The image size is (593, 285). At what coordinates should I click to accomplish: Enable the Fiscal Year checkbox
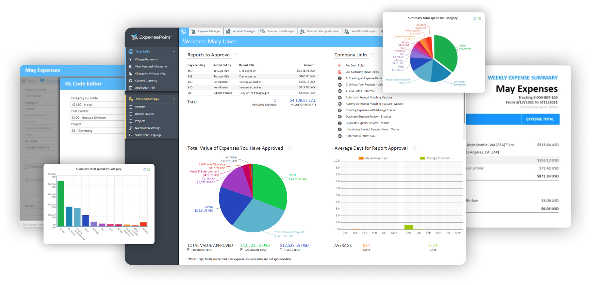pos(281,250)
